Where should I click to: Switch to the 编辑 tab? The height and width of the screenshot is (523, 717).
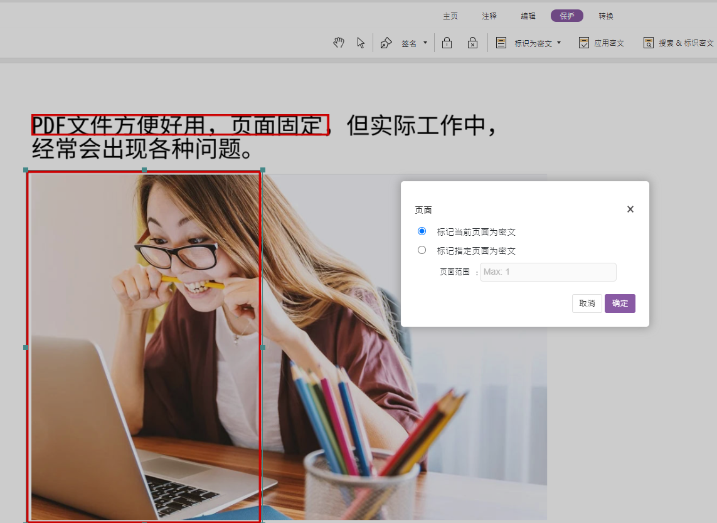528,16
